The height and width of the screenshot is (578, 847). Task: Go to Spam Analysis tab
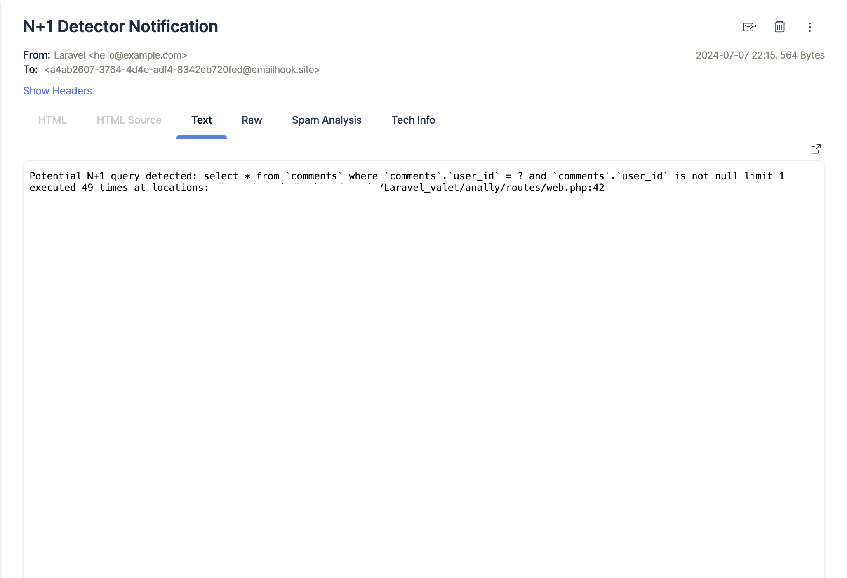pyautogui.click(x=327, y=120)
